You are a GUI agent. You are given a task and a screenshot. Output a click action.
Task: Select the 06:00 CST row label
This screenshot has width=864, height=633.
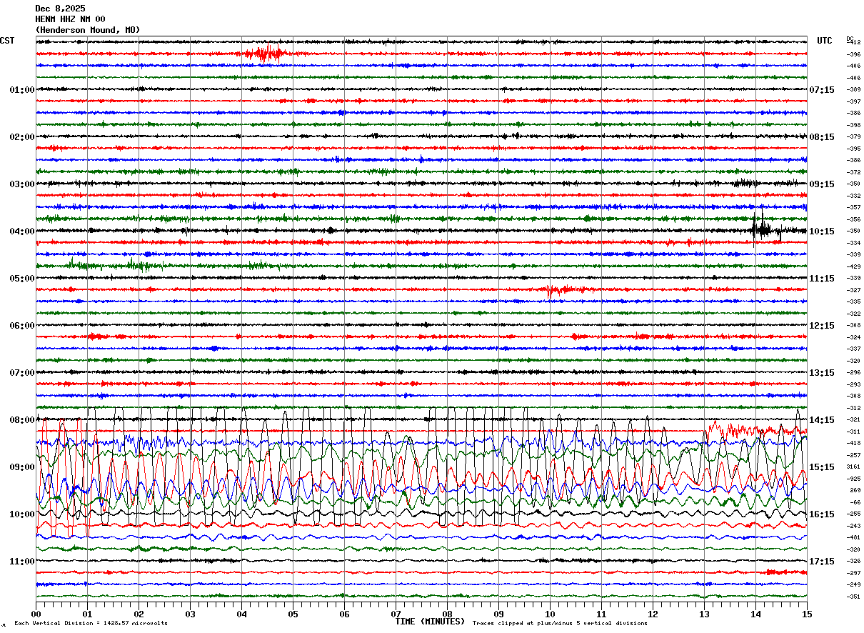[x=22, y=326]
